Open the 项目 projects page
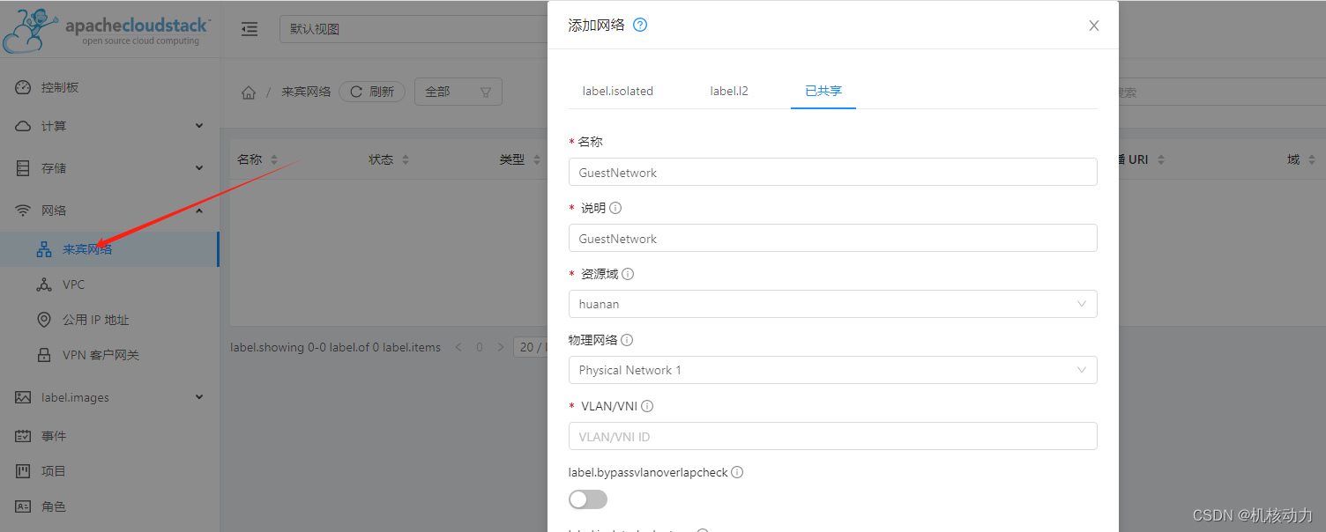The image size is (1326, 532). tap(53, 470)
